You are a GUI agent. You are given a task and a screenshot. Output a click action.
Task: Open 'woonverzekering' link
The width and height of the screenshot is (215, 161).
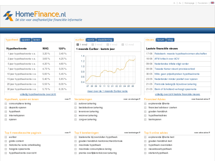(88, 116)
